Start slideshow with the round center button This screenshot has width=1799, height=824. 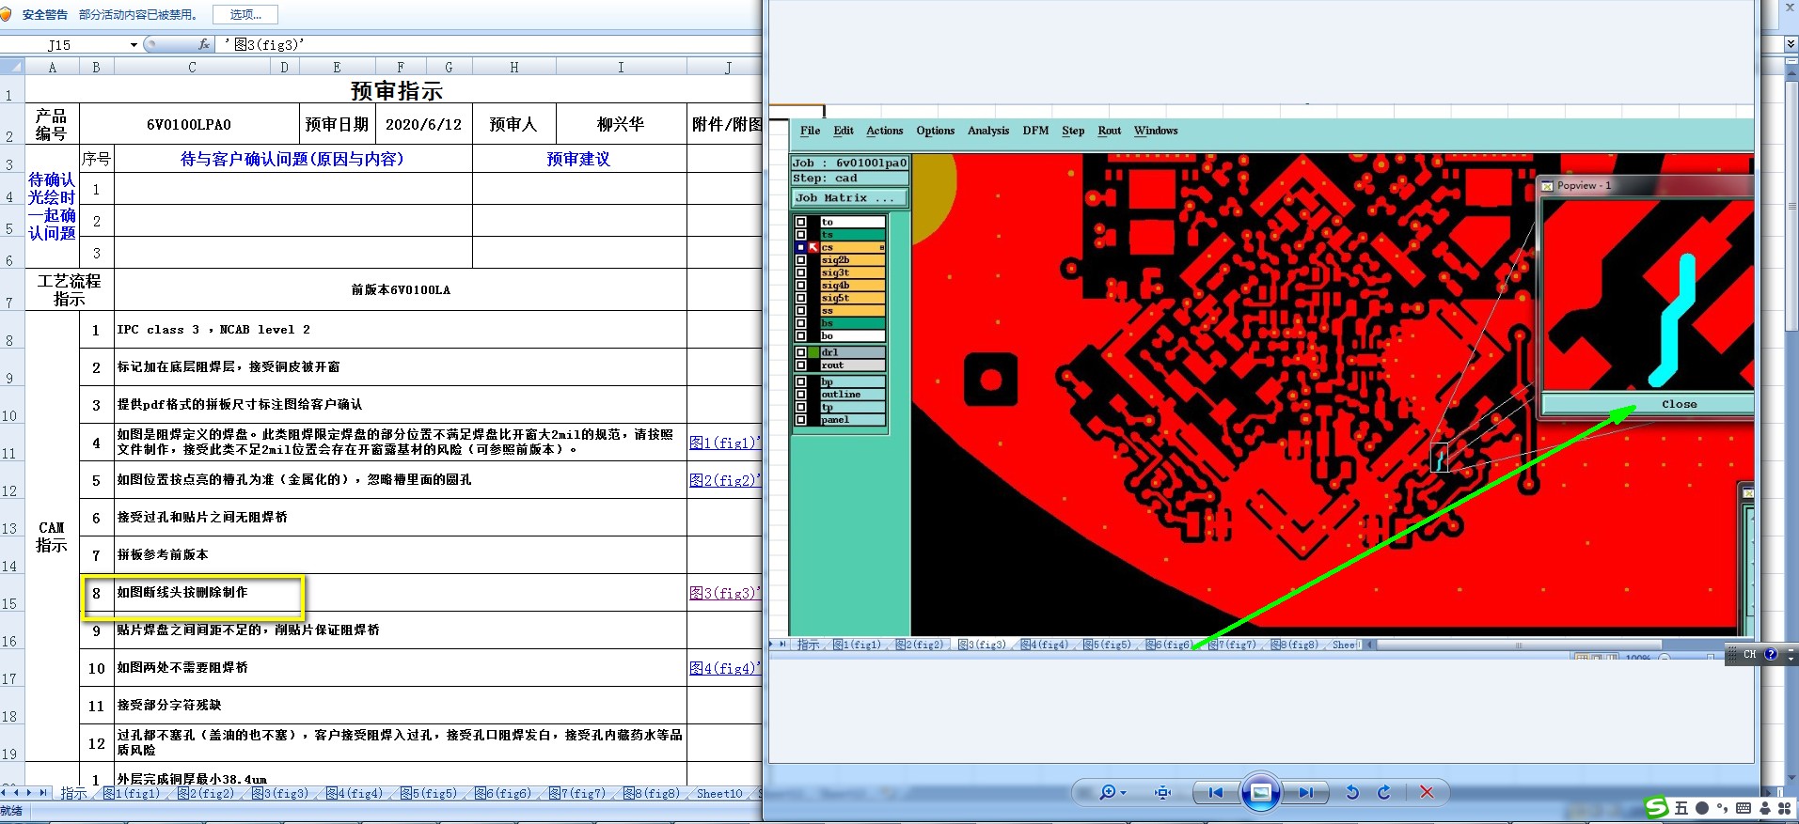click(1261, 792)
